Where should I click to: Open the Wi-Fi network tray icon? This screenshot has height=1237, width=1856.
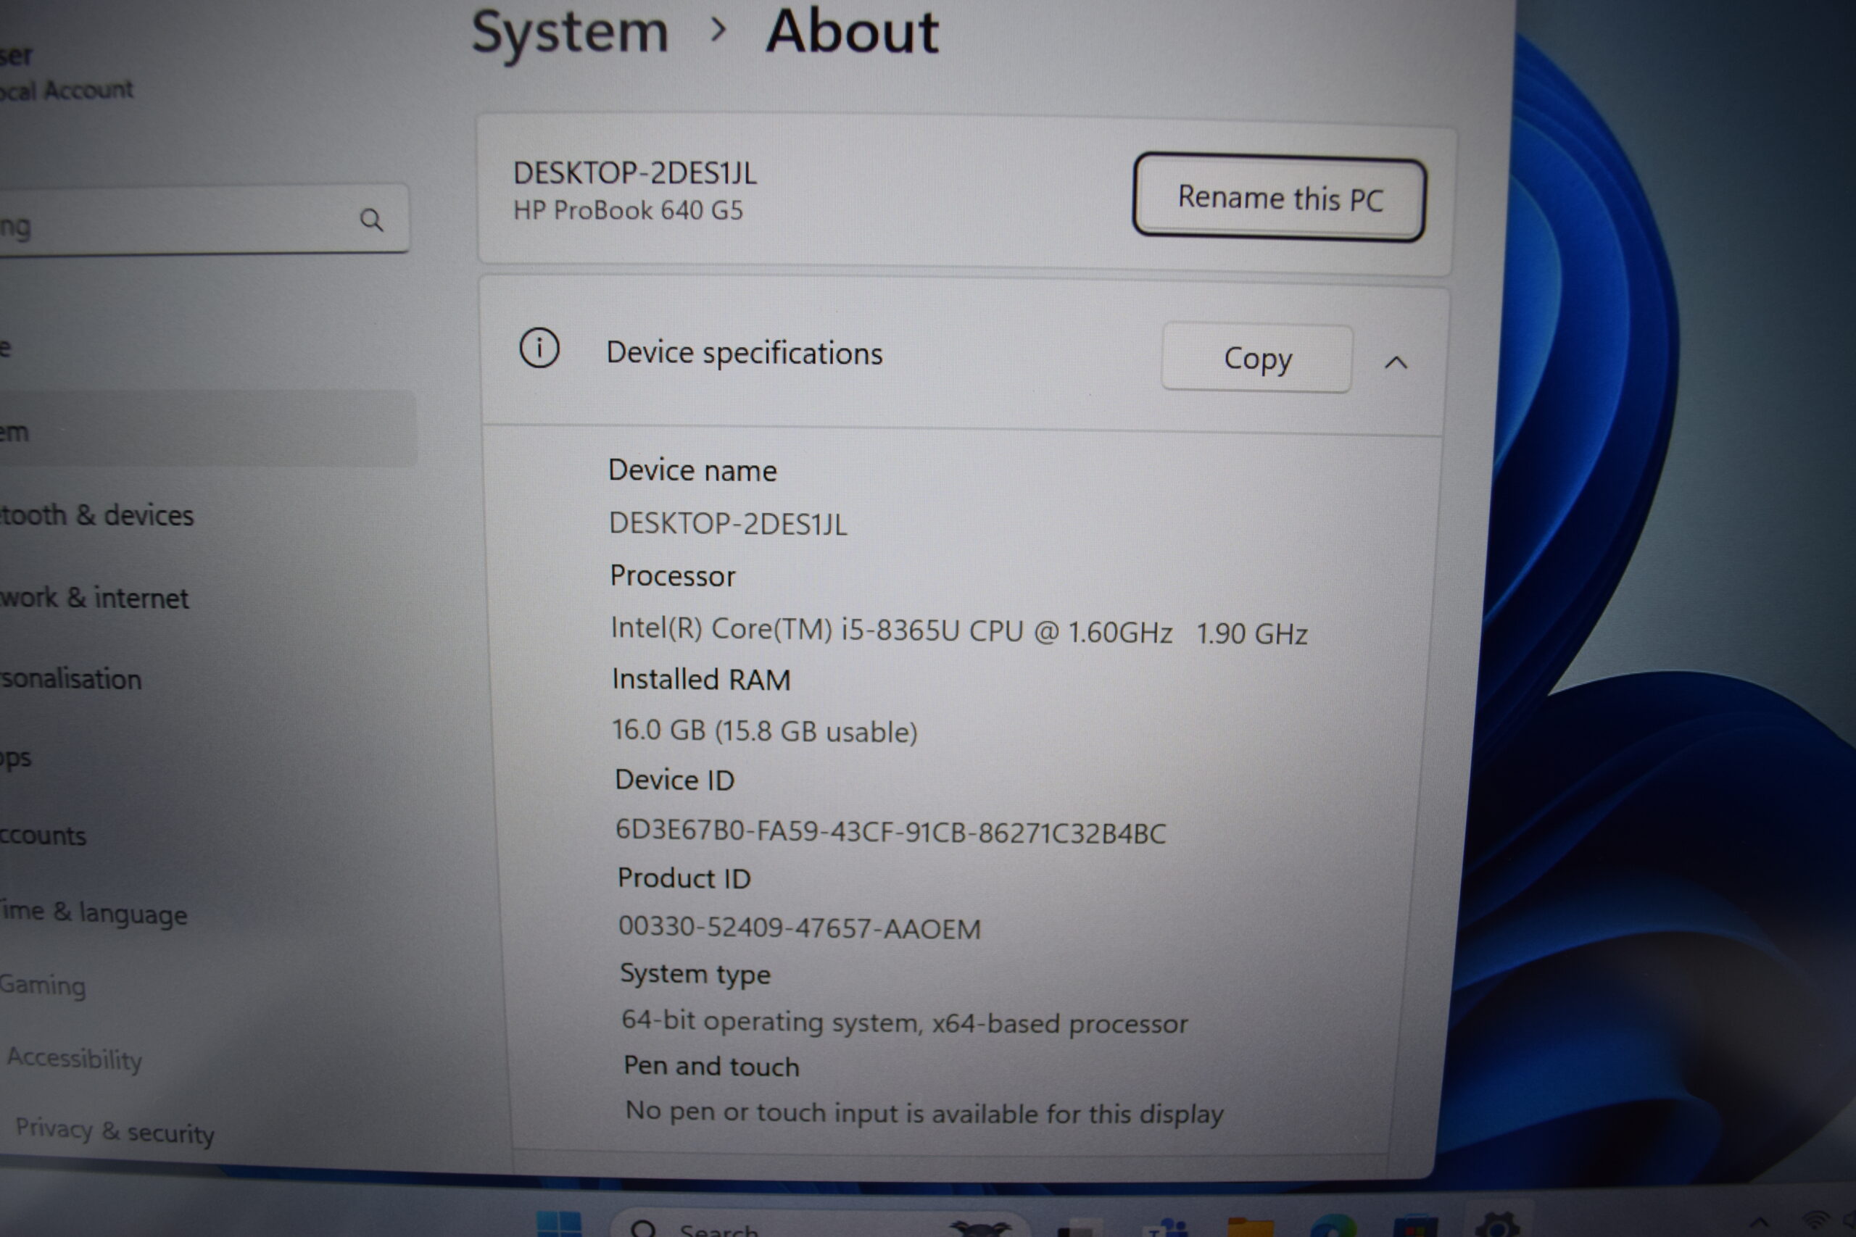tap(1817, 1223)
